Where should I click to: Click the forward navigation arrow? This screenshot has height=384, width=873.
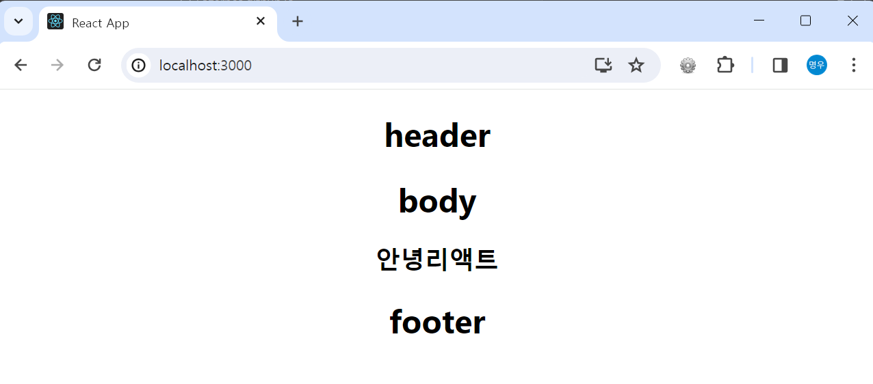(x=57, y=65)
